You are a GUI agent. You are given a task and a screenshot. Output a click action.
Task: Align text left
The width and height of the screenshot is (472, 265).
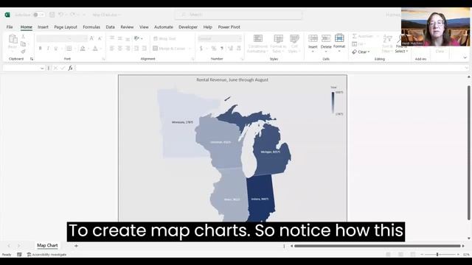(x=112, y=49)
